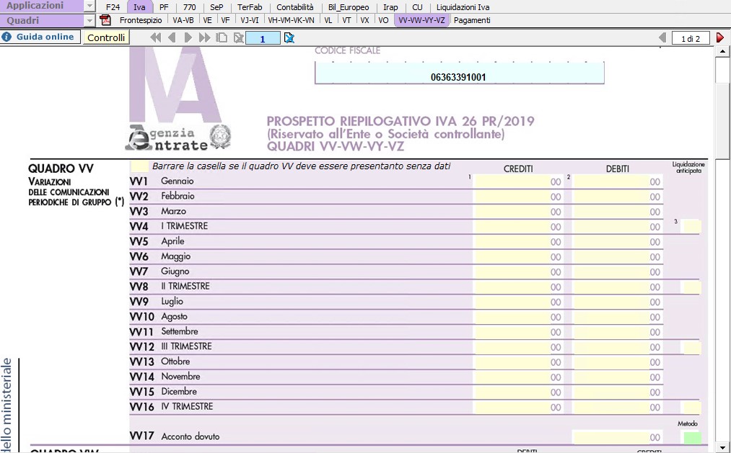Open the VT quadro tab
Screen dimensions: 731x453
pos(347,20)
